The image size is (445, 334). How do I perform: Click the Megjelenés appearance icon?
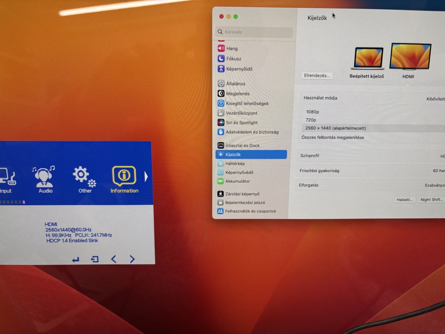coord(221,93)
